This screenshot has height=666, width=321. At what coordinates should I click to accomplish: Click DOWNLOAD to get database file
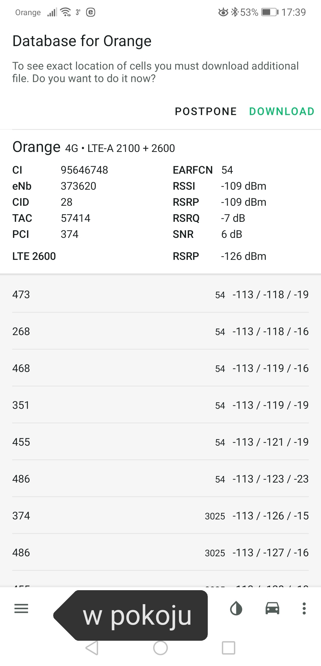click(x=282, y=111)
